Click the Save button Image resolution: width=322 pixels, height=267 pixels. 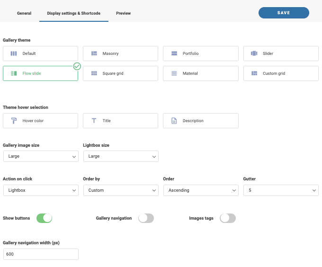point(284,13)
